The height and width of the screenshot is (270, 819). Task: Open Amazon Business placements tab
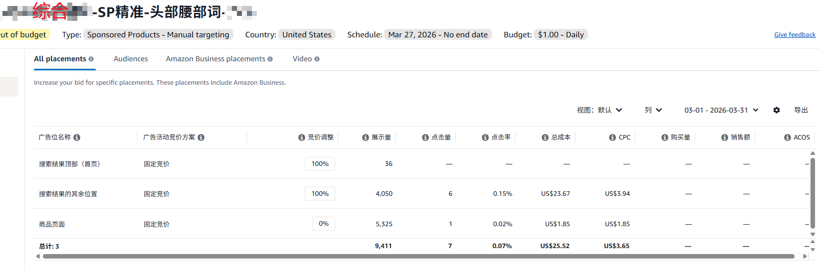pyautogui.click(x=215, y=59)
